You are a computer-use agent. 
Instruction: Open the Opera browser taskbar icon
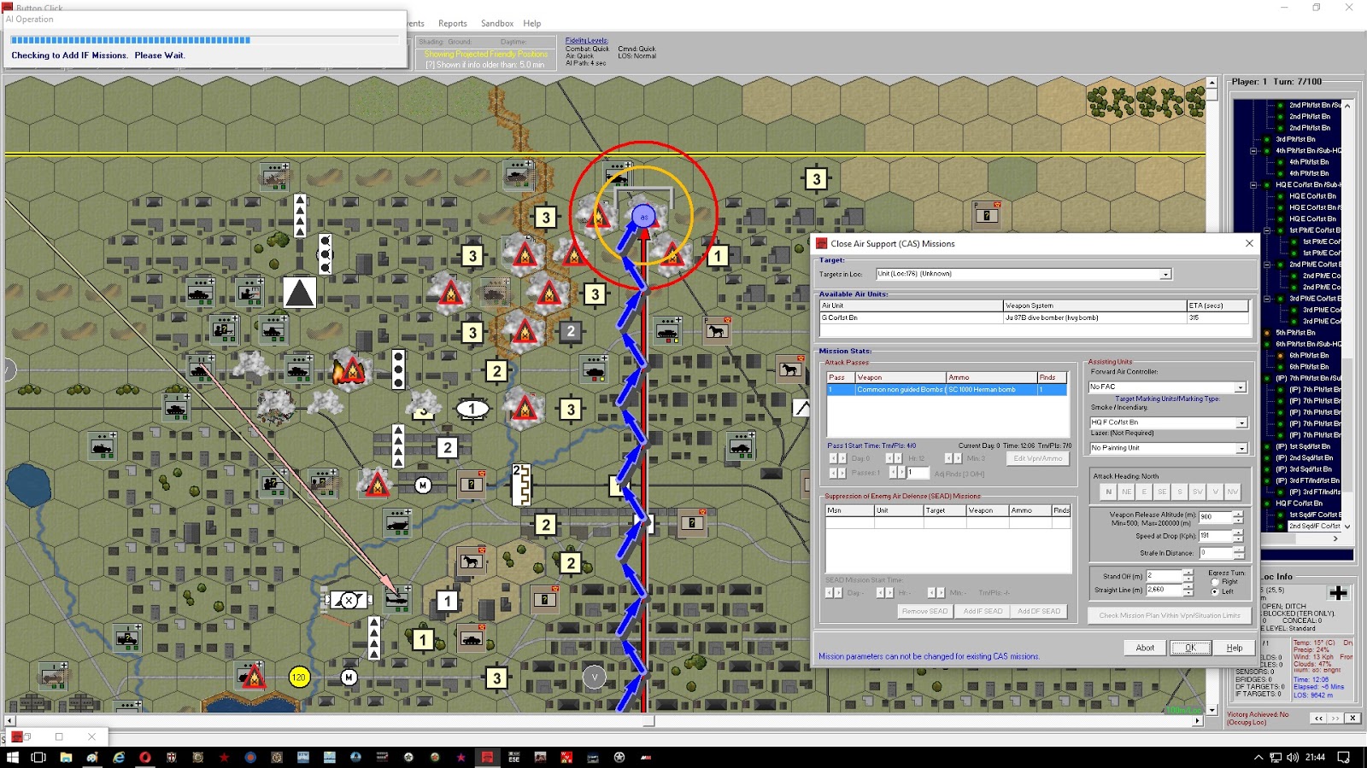145,757
